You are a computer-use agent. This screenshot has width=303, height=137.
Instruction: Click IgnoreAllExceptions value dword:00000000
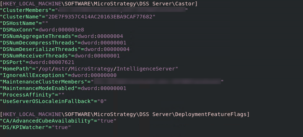[x=94, y=75]
